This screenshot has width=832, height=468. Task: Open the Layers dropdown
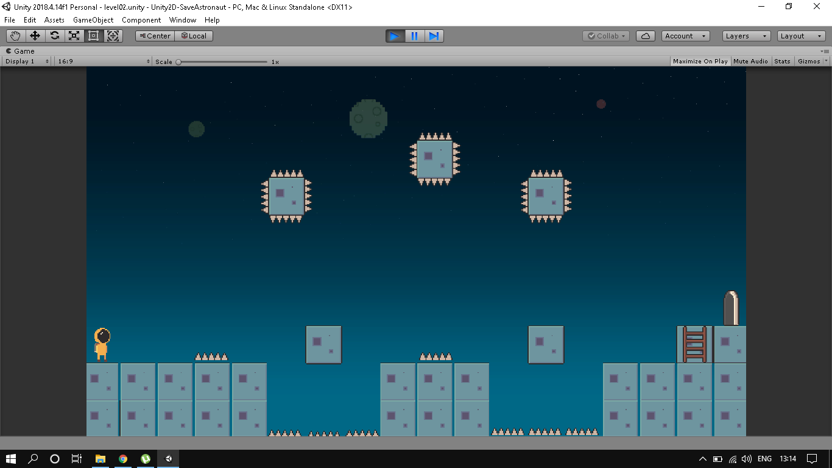(x=746, y=36)
